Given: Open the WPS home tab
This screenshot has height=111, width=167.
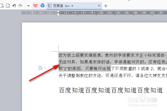Looking at the screenshot, I should click(35, 6).
